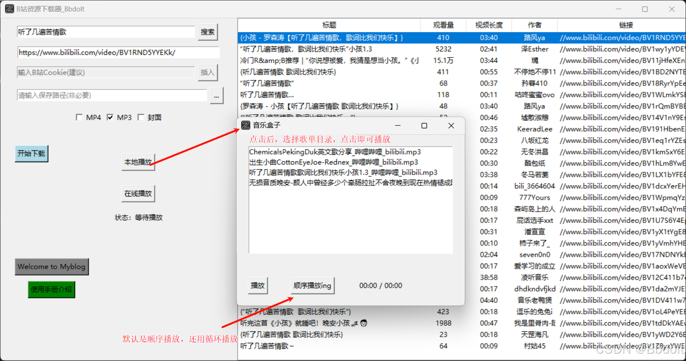Click the 00:00 / 00:00 time display

(380, 286)
